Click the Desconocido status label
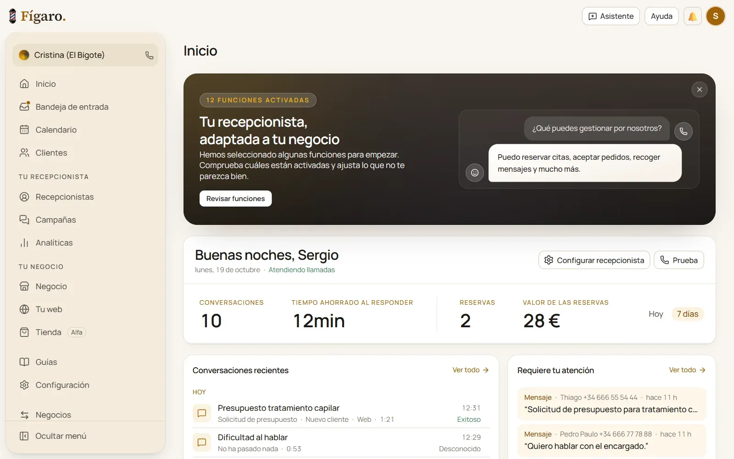734x459 pixels. (460, 449)
